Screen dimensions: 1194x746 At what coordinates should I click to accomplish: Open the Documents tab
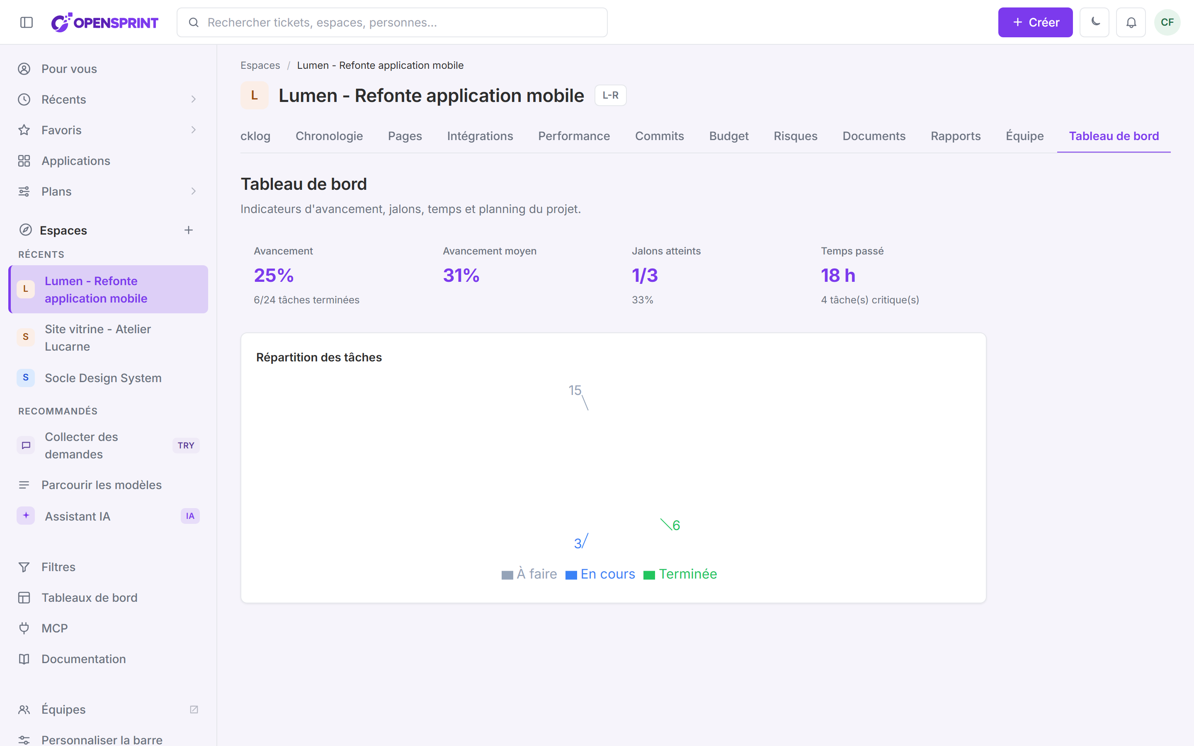coord(874,136)
